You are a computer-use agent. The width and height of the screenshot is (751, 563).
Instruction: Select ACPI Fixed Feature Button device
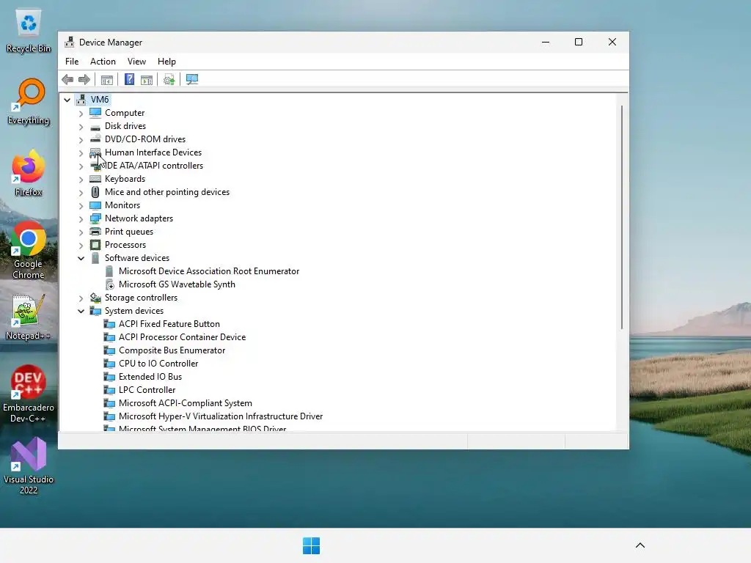pyautogui.click(x=169, y=324)
